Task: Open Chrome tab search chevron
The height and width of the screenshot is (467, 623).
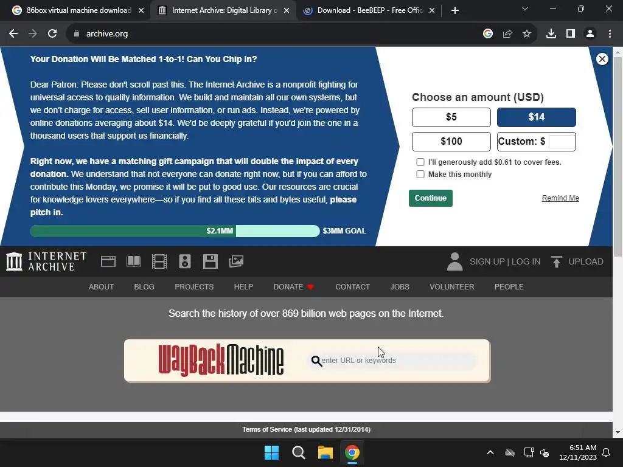Action: point(524,9)
